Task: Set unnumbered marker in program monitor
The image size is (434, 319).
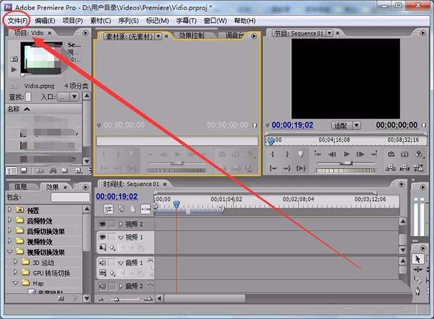Action: (x=300, y=154)
